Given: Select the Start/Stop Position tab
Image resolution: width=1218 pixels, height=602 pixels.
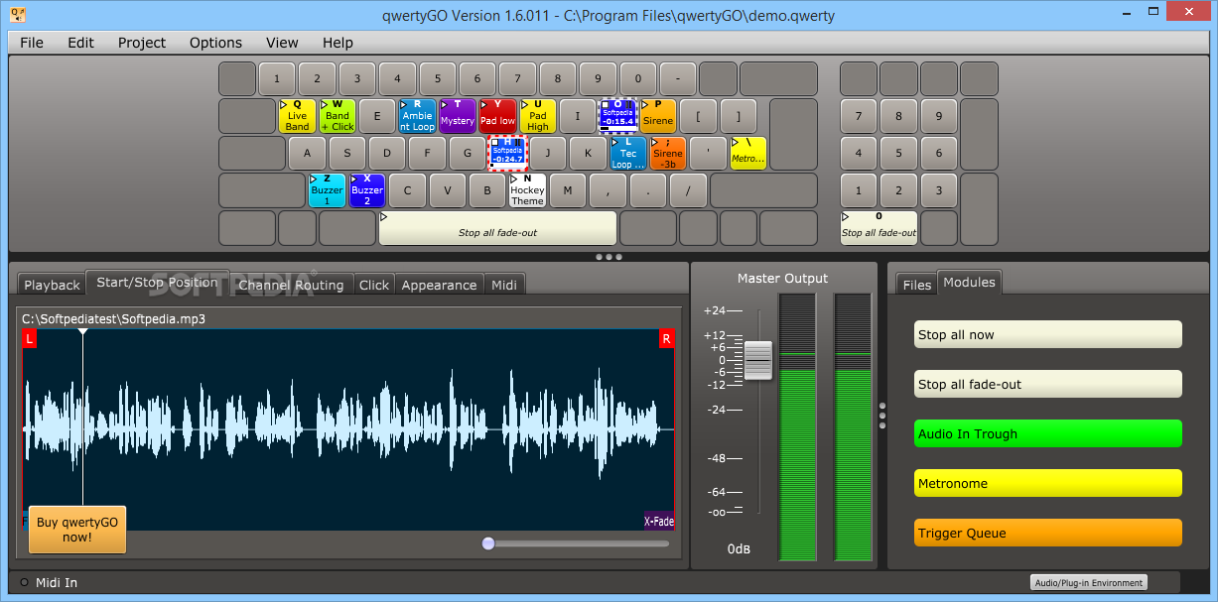Looking at the screenshot, I should point(158,283).
